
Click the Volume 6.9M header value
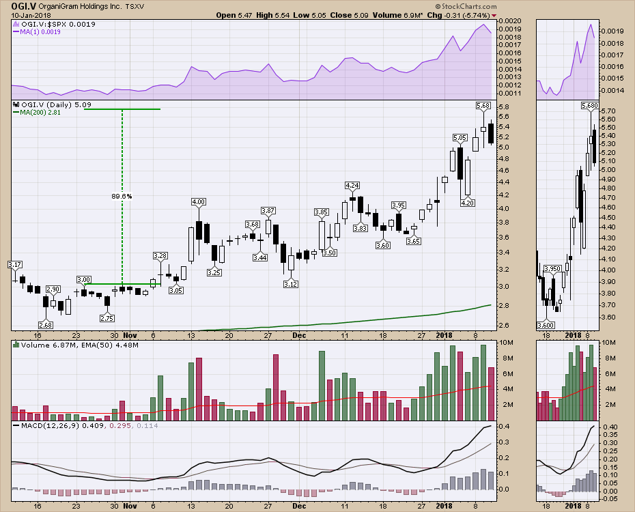(x=398, y=15)
